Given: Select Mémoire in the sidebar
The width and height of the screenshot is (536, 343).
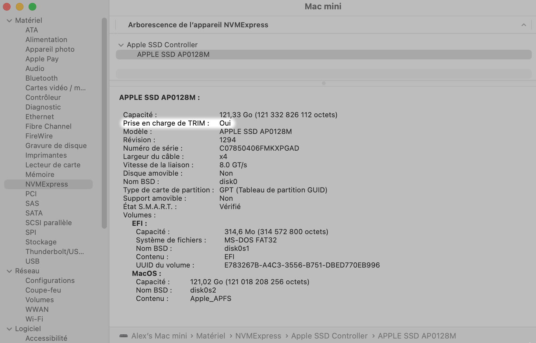Looking at the screenshot, I should (40, 174).
